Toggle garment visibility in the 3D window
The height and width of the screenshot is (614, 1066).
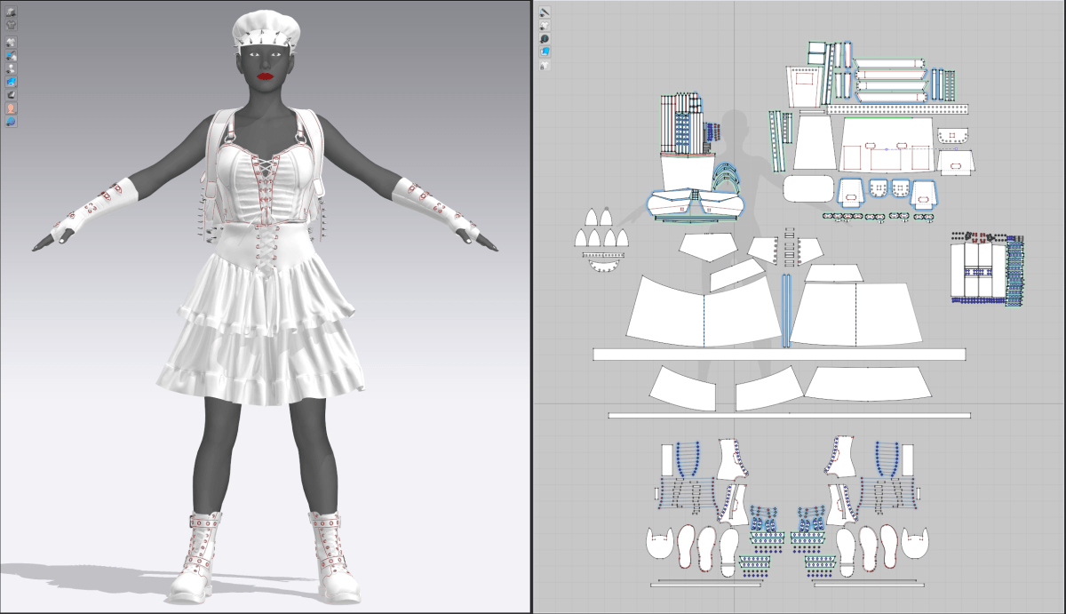click(12, 42)
